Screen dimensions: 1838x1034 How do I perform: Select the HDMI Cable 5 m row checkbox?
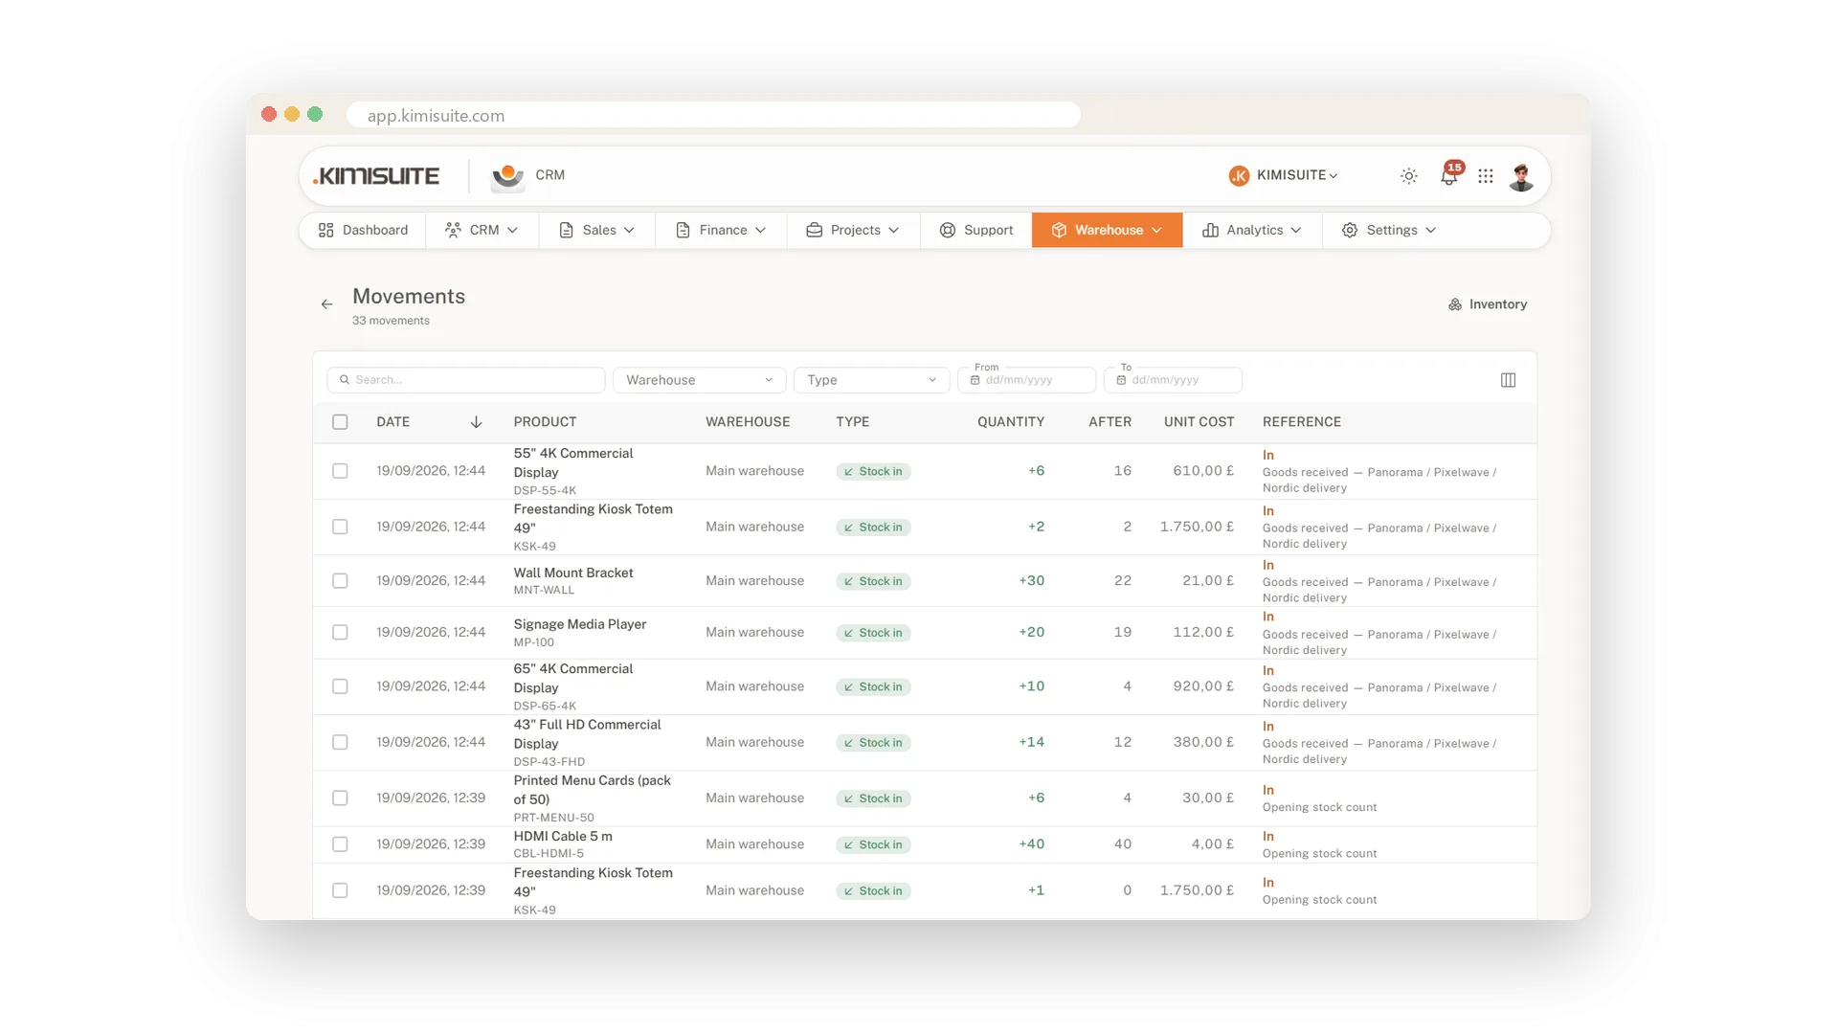(340, 844)
